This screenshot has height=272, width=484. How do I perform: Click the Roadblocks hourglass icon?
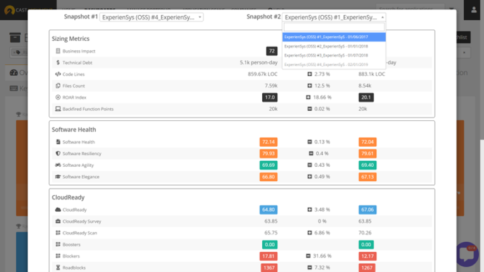coord(58,267)
